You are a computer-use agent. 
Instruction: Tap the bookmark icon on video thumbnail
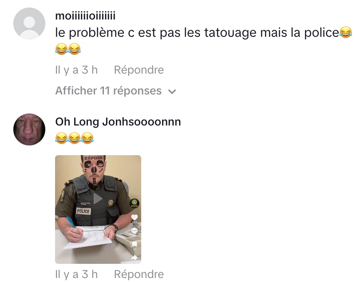[x=135, y=244]
